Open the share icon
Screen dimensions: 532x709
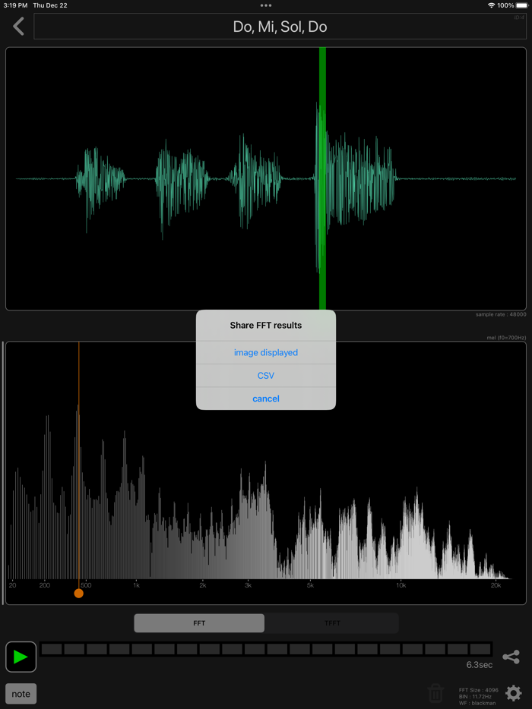point(511,657)
